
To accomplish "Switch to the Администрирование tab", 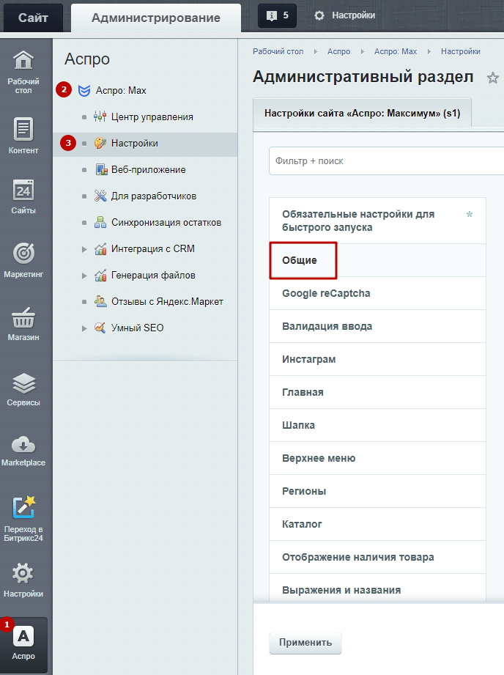I will click(156, 18).
